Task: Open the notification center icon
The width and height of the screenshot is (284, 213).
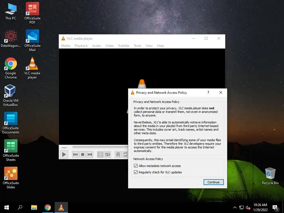Action: (275, 208)
